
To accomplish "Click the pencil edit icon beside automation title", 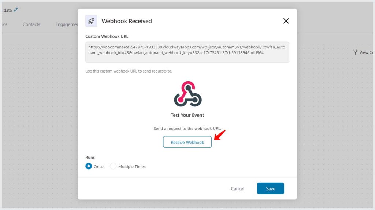I will click(16, 10).
